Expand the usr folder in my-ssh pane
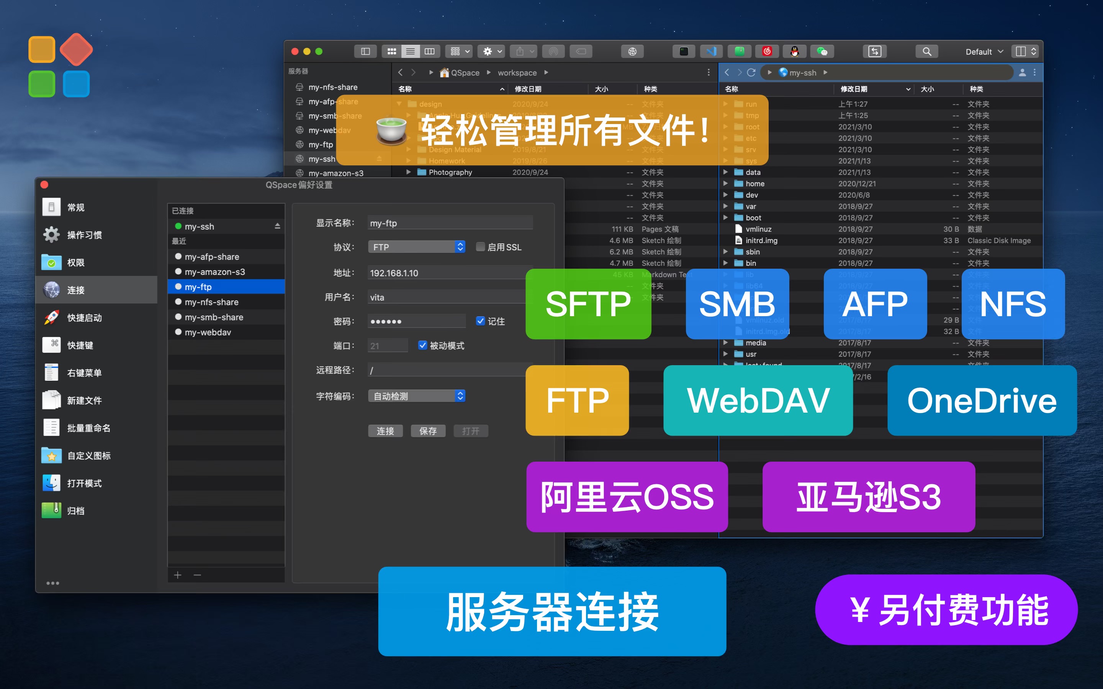The image size is (1103, 689). click(726, 354)
